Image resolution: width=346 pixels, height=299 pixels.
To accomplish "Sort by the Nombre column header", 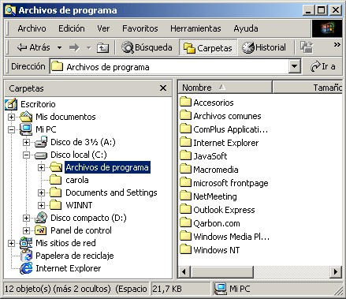I will point(225,88).
